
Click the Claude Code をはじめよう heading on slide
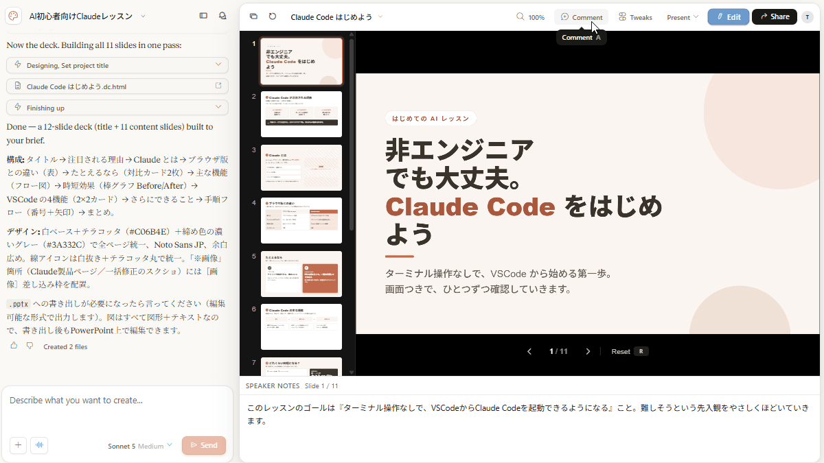point(523,219)
